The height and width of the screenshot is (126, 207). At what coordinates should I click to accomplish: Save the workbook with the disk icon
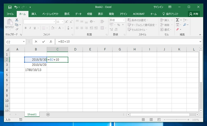tap(10, 7)
